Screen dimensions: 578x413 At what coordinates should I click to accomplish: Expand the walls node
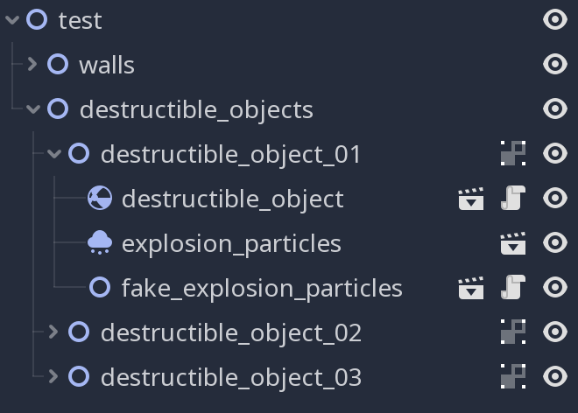32,65
